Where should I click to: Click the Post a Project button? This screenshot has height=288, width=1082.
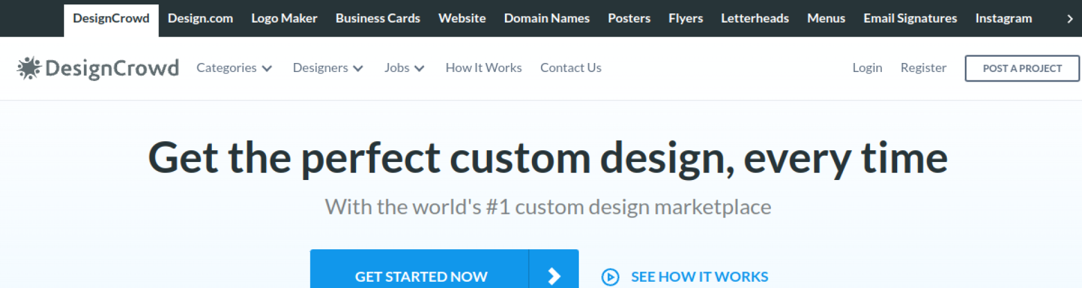[x=1022, y=69]
